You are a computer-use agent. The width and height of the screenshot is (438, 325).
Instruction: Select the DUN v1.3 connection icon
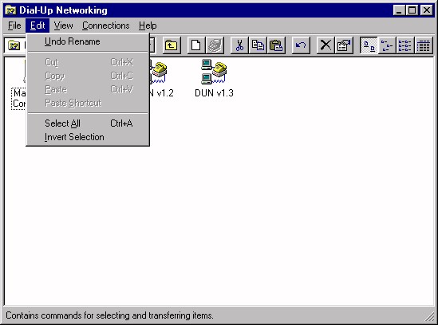[214, 72]
